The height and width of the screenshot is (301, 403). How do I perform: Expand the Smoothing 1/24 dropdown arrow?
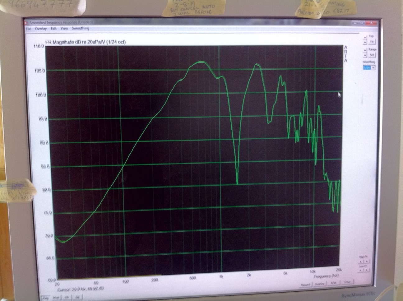(373, 68)
